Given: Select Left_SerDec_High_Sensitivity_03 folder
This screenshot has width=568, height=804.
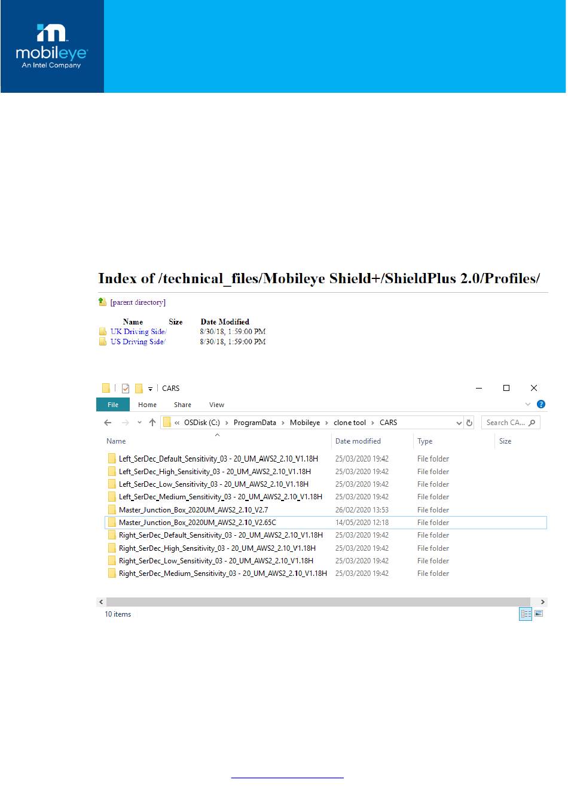Looking at the screenshot, I should (x=215, y=472).
